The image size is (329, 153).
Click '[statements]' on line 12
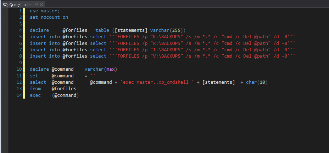coord(219,82)
